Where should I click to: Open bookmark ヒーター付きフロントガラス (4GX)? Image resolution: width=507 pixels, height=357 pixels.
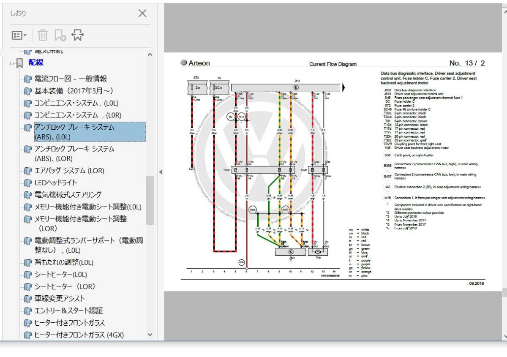[79, 335]
